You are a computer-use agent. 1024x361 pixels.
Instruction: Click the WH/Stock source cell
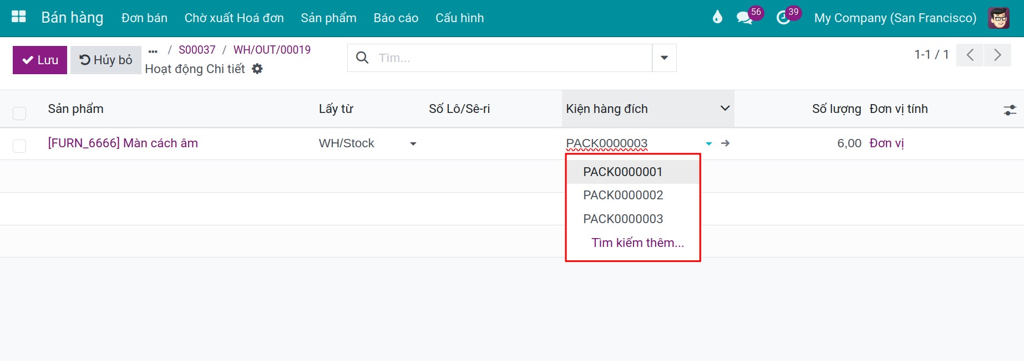(x=347, y=143)
